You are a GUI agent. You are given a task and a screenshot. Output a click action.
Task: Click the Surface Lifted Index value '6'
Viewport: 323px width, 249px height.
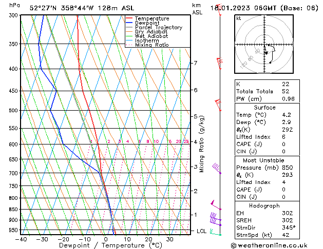pos(283,137)
